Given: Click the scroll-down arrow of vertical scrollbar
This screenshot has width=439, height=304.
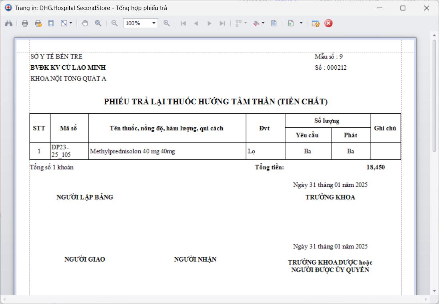Looking at the screenshot, I should click(x=434, y=292).
